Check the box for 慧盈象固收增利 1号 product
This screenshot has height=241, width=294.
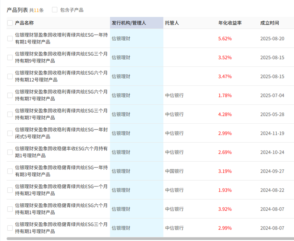click(x=10, y=38)
